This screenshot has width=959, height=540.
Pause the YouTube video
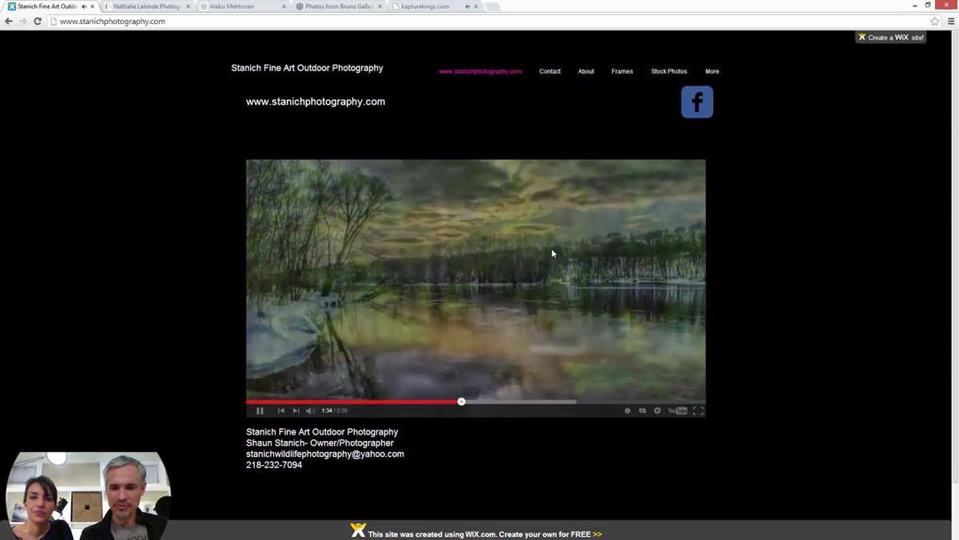pyautogui.click(x=260, y=411)
